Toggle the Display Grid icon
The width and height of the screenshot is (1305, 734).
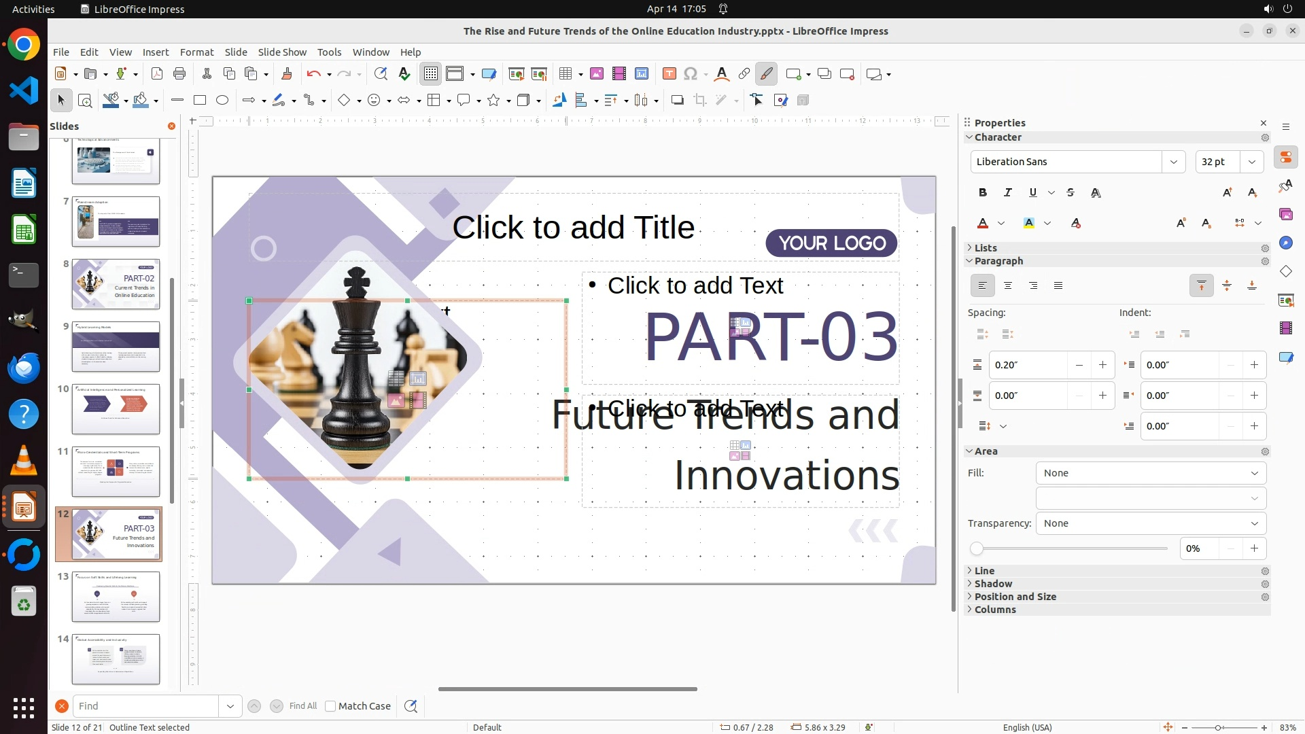point(431,74)
